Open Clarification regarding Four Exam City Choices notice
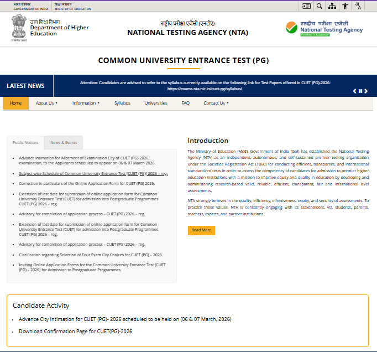This screenshot has height=352, width=377. click(x=91, y=255)
